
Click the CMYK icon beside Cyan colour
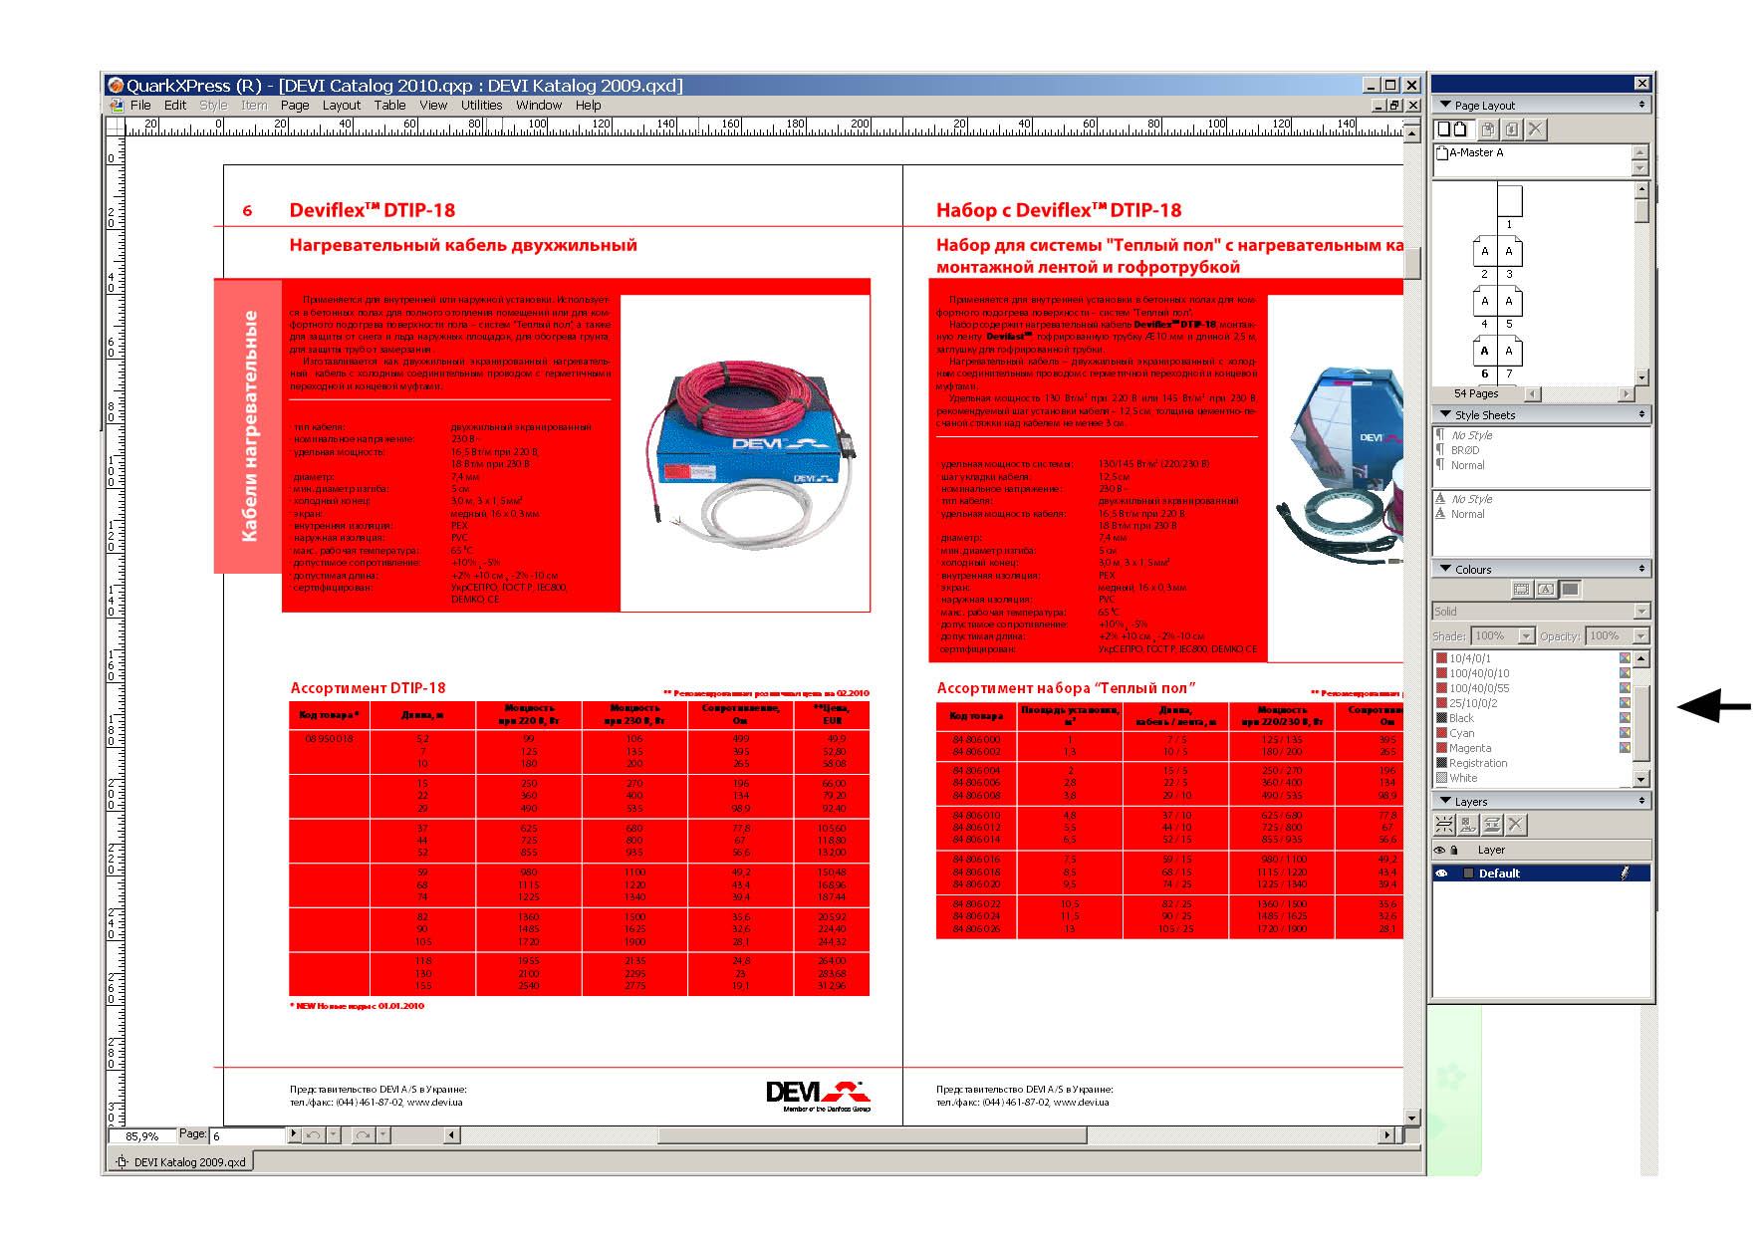(x=1625, y=733)
